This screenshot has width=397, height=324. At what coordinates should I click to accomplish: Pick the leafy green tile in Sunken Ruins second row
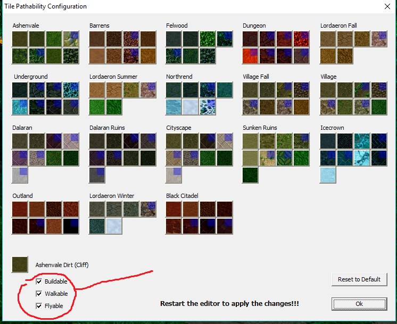pos(284,158)
